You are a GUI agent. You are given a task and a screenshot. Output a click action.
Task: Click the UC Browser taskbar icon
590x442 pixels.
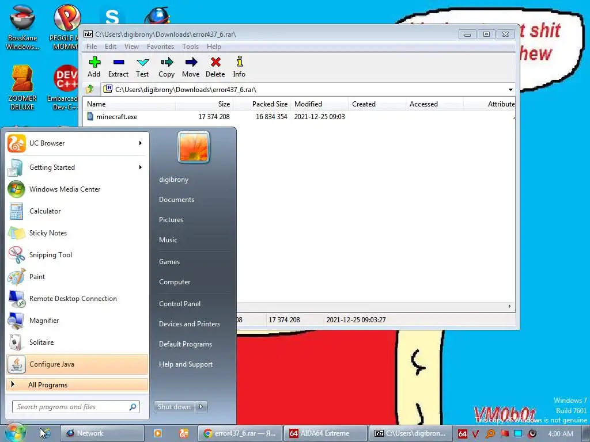[x=184, y=433]
